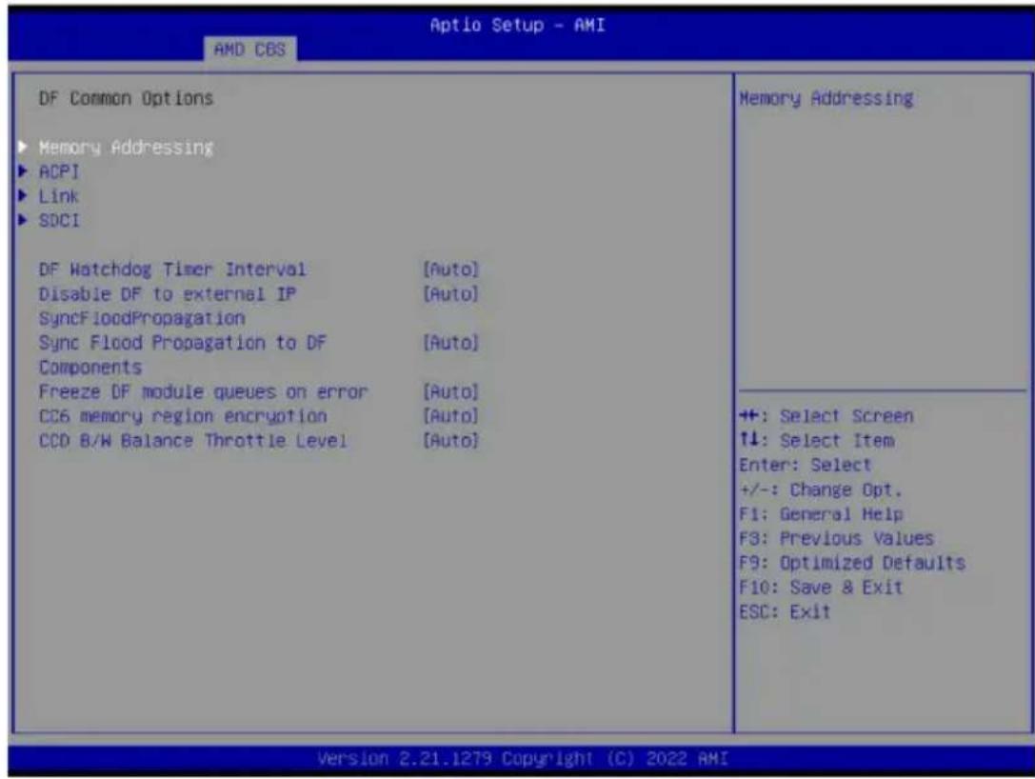Click the Select Item key hint
Image resolution: width=1035 pixels, height=779 pixels.
point(817,440)
